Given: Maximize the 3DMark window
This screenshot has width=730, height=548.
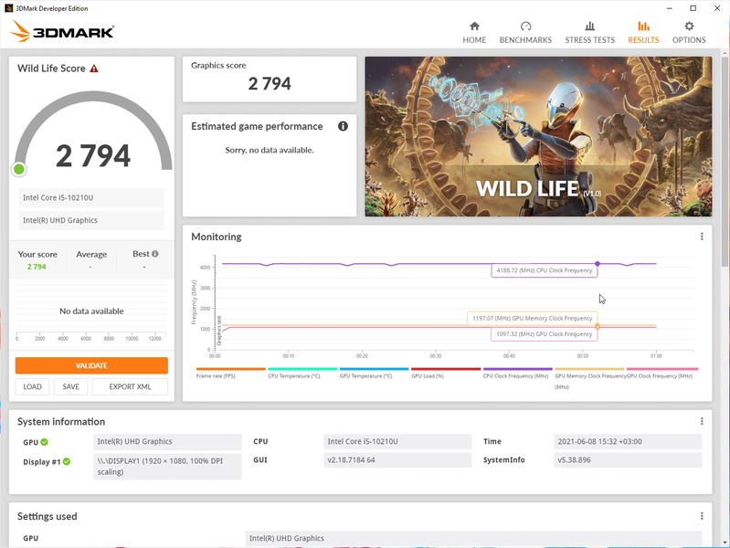Looking at the screenshot, I should point(693,8).
